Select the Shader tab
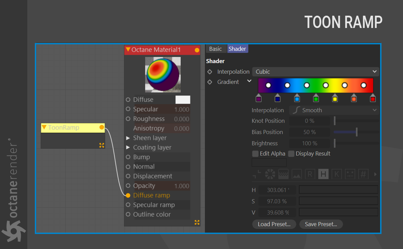The width and height of the screenshot is (403, 249). (x=237, y=49)
